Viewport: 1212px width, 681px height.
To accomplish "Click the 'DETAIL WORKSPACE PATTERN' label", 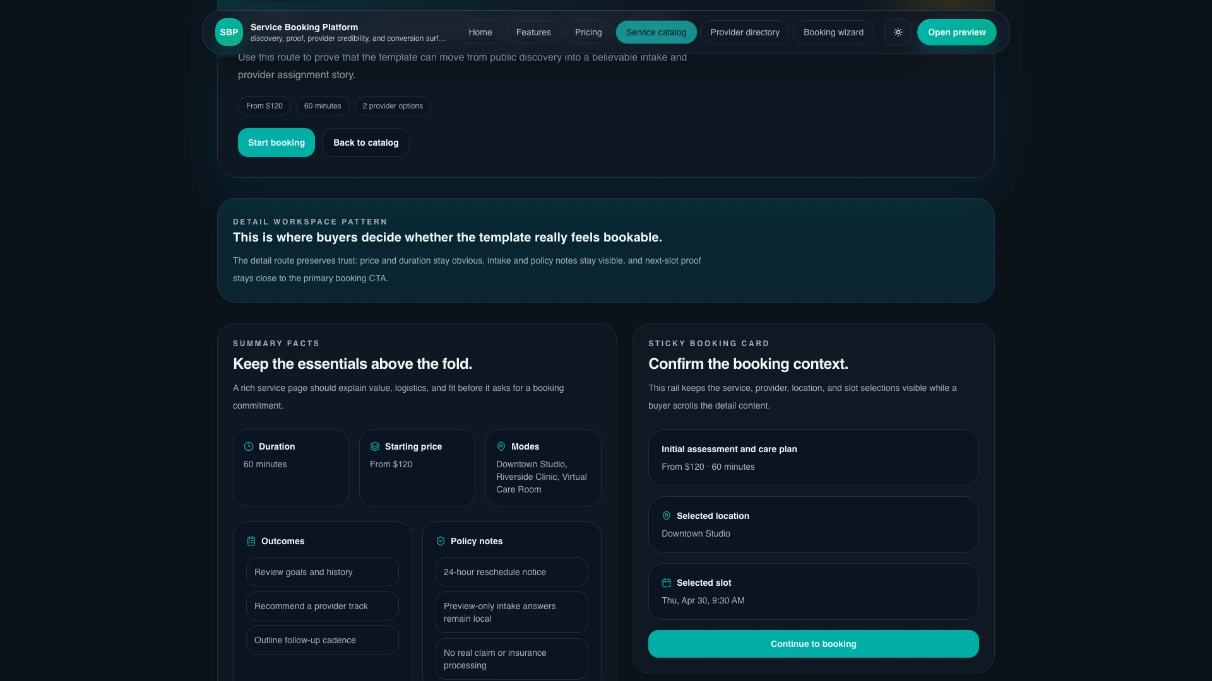I will click(x=310, y=222).
